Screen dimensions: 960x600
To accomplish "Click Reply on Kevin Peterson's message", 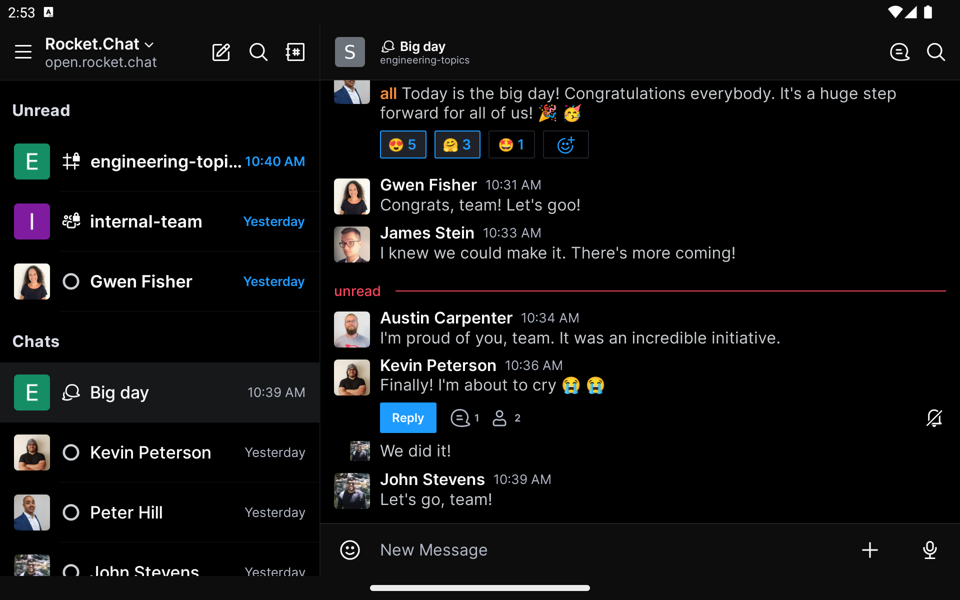I will coord(408,418).
